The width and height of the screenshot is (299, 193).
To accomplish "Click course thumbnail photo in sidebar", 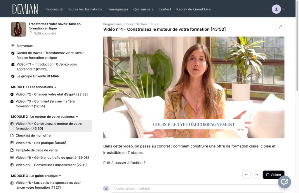I will click(x=18, y=29).
